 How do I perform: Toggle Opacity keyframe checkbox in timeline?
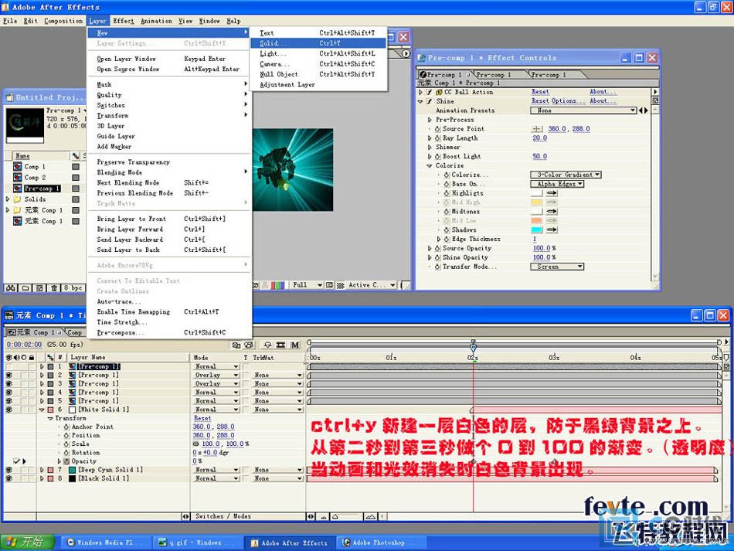[16, 461]
